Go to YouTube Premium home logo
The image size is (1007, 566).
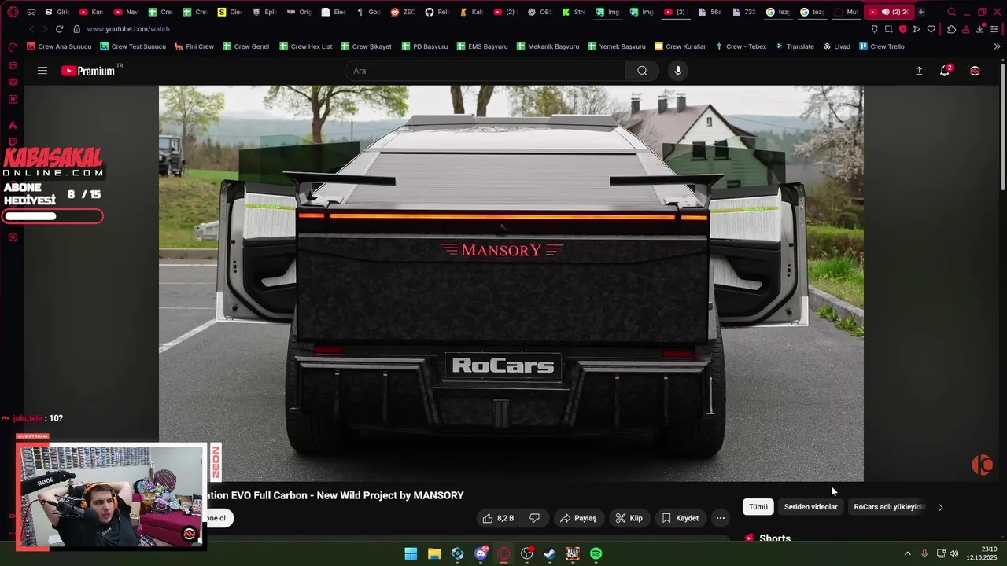click(x=88, y=71)
